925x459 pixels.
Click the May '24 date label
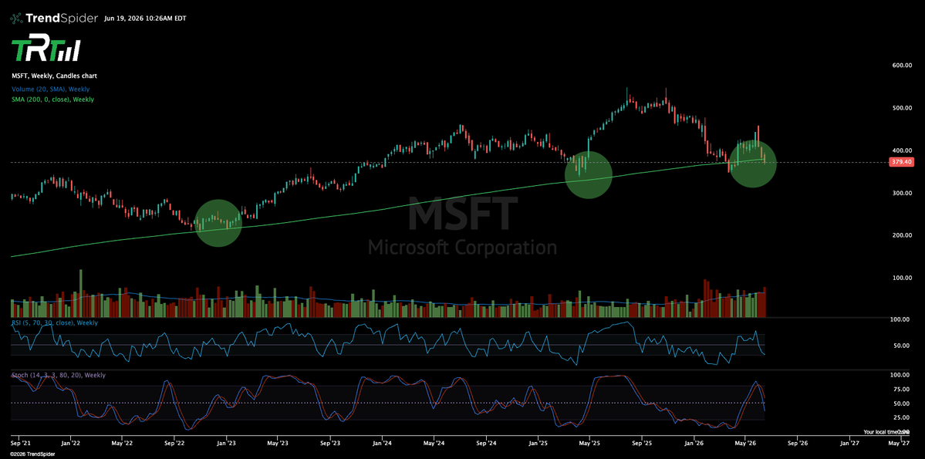click(x=434, y=442)
